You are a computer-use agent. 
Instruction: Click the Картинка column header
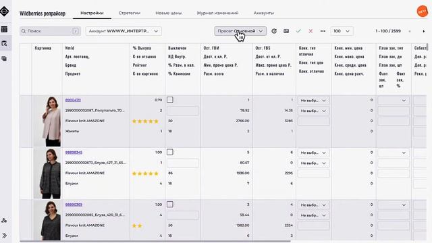tap(43, 48)
